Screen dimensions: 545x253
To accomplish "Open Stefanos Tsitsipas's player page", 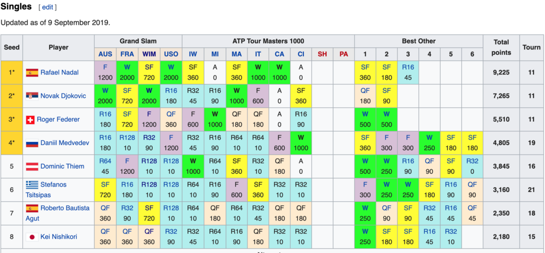I will pos(46,190).
